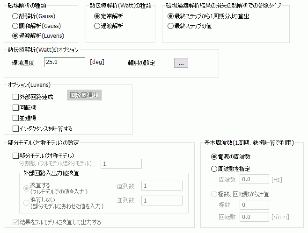Toggle the 並進機 checkbox
Image resolution: width=308 pixels, height=233 pixels.
(x=16, y=118)
